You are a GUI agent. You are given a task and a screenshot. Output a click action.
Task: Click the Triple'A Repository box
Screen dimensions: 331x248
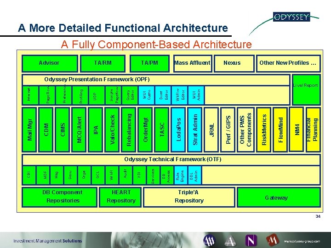coord(189,197)
